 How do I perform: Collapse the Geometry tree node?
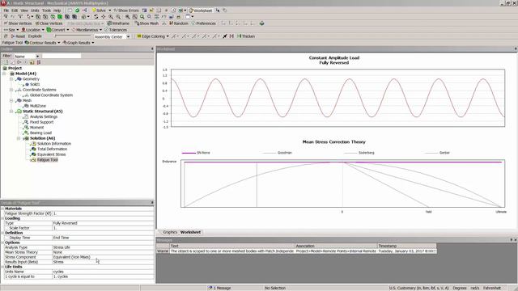point(11,79)
